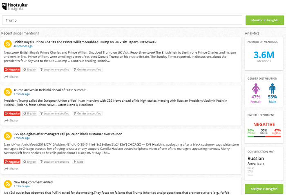
Task: Share the CVS apologizes mention
Action: click(x=11, y=168)
